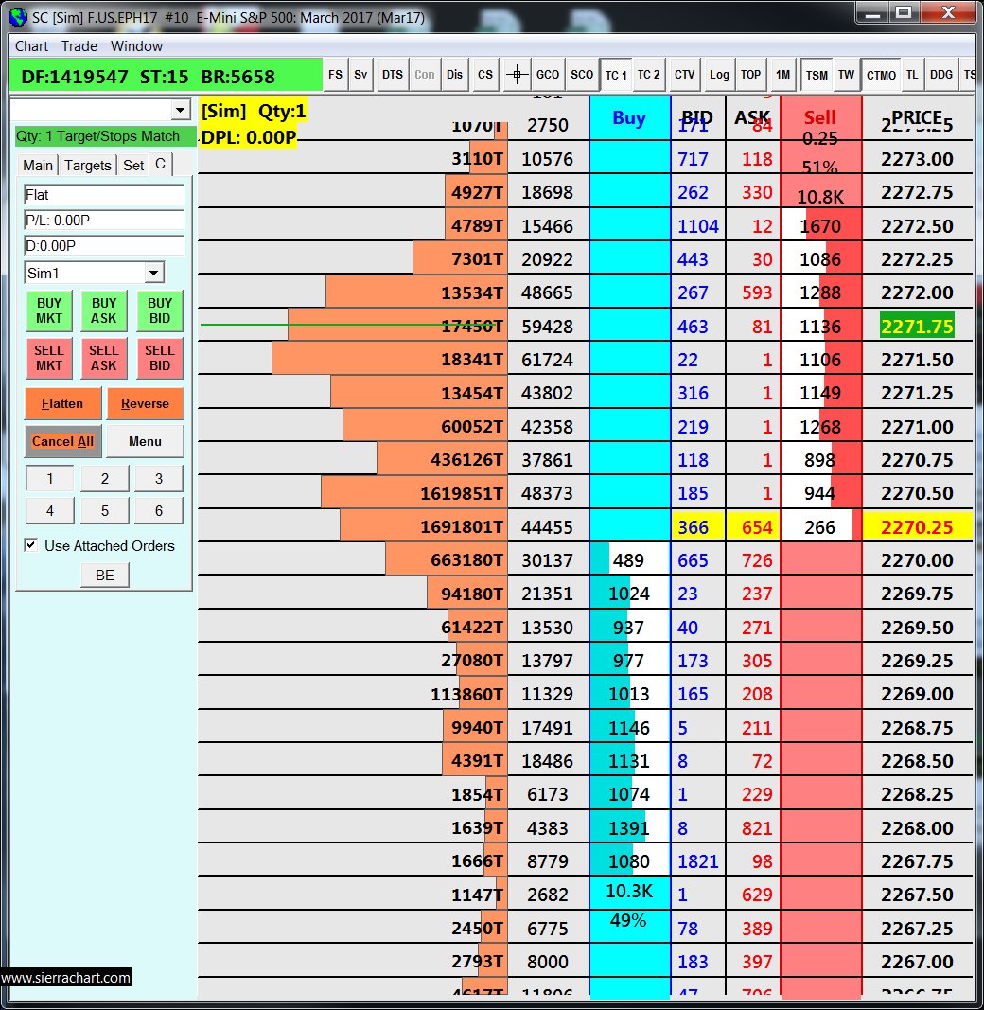The height and width of the screenshot is (1010, 984).
Task: Toggle the TSM toolbar button
Action: coord(817,76)
